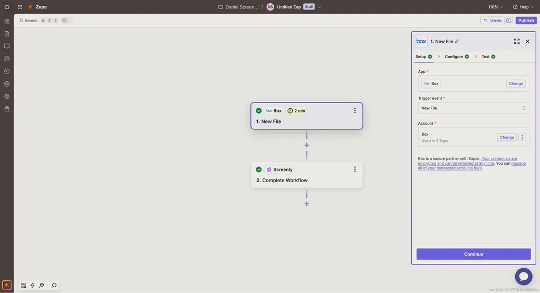Viewport: 540px width, 293px height.
Task: Add step between Box and Screenly
Action: coord(307,145)
